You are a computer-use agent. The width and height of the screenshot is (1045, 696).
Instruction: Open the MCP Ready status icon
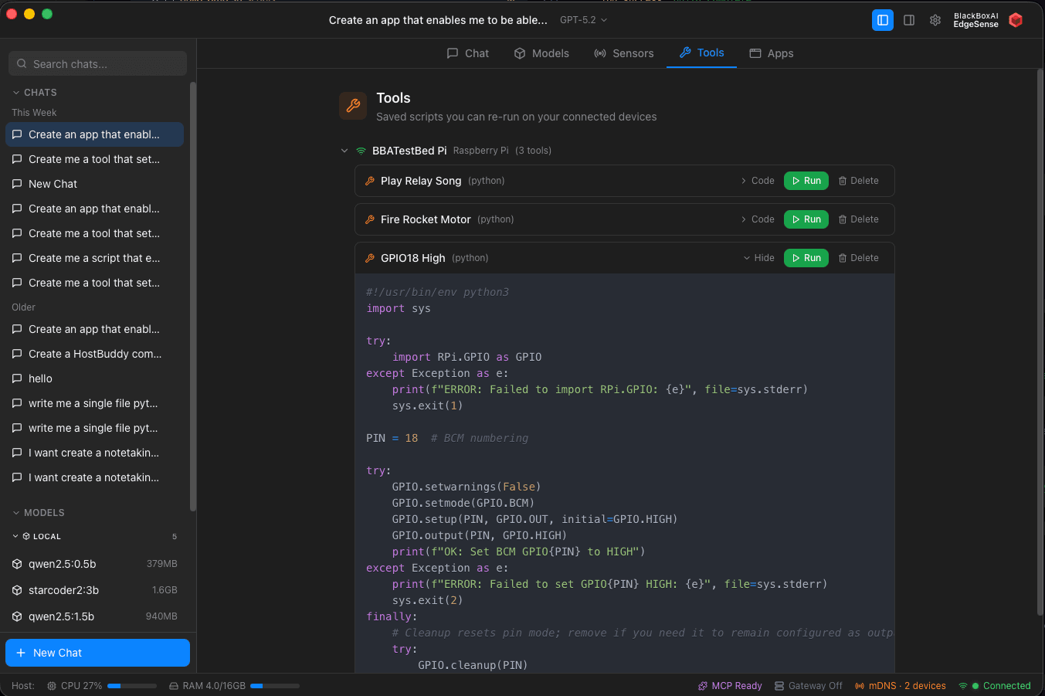point(729,685)
